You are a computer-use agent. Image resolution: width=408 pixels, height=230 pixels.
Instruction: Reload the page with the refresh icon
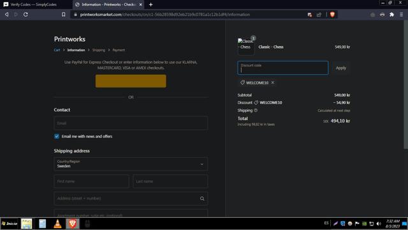pyautogui.click(x=25, y=15)
